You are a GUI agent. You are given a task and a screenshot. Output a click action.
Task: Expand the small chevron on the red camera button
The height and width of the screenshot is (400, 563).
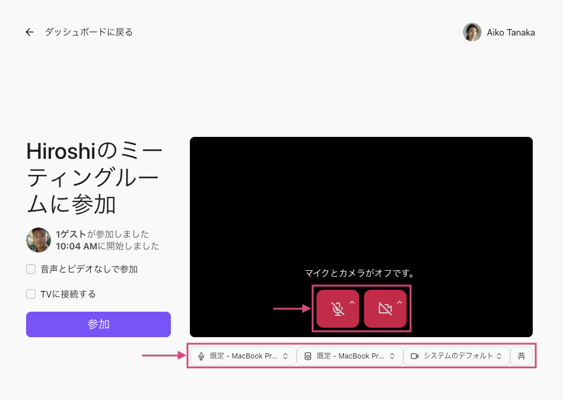pos(399,302)
